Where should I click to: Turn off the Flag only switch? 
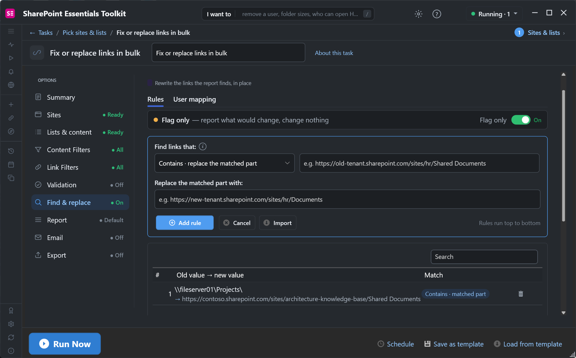[521, 120]
